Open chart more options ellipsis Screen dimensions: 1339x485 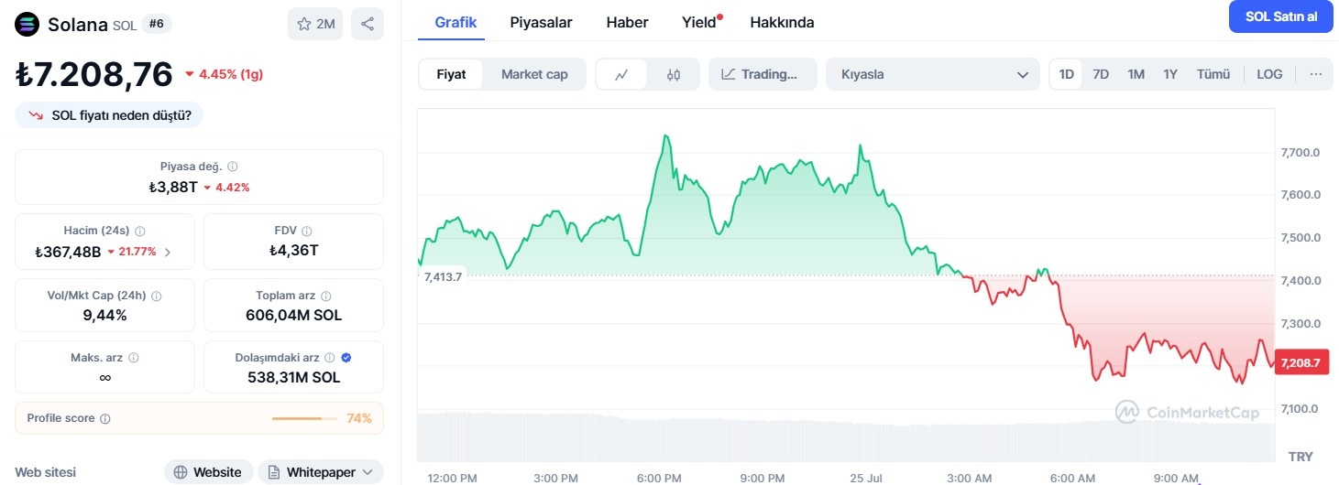coord(1316,74)
